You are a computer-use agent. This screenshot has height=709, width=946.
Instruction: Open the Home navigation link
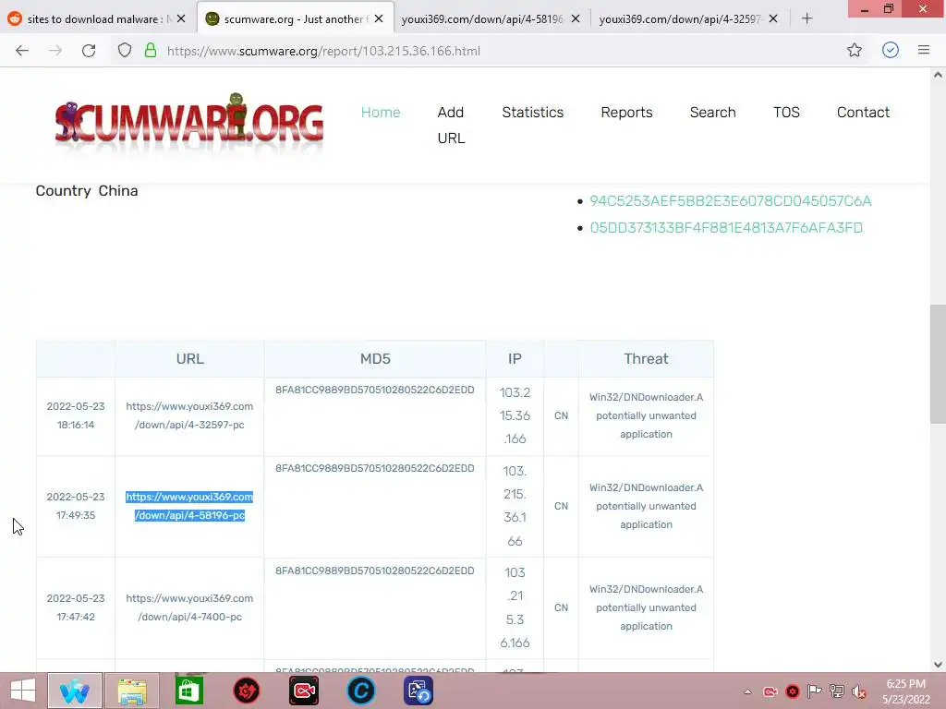coord(381,112)
